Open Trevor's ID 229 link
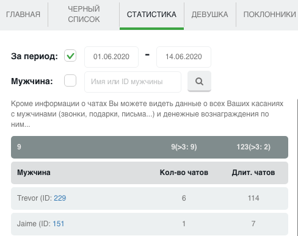298x236 pixels. (x=60, y=198)
